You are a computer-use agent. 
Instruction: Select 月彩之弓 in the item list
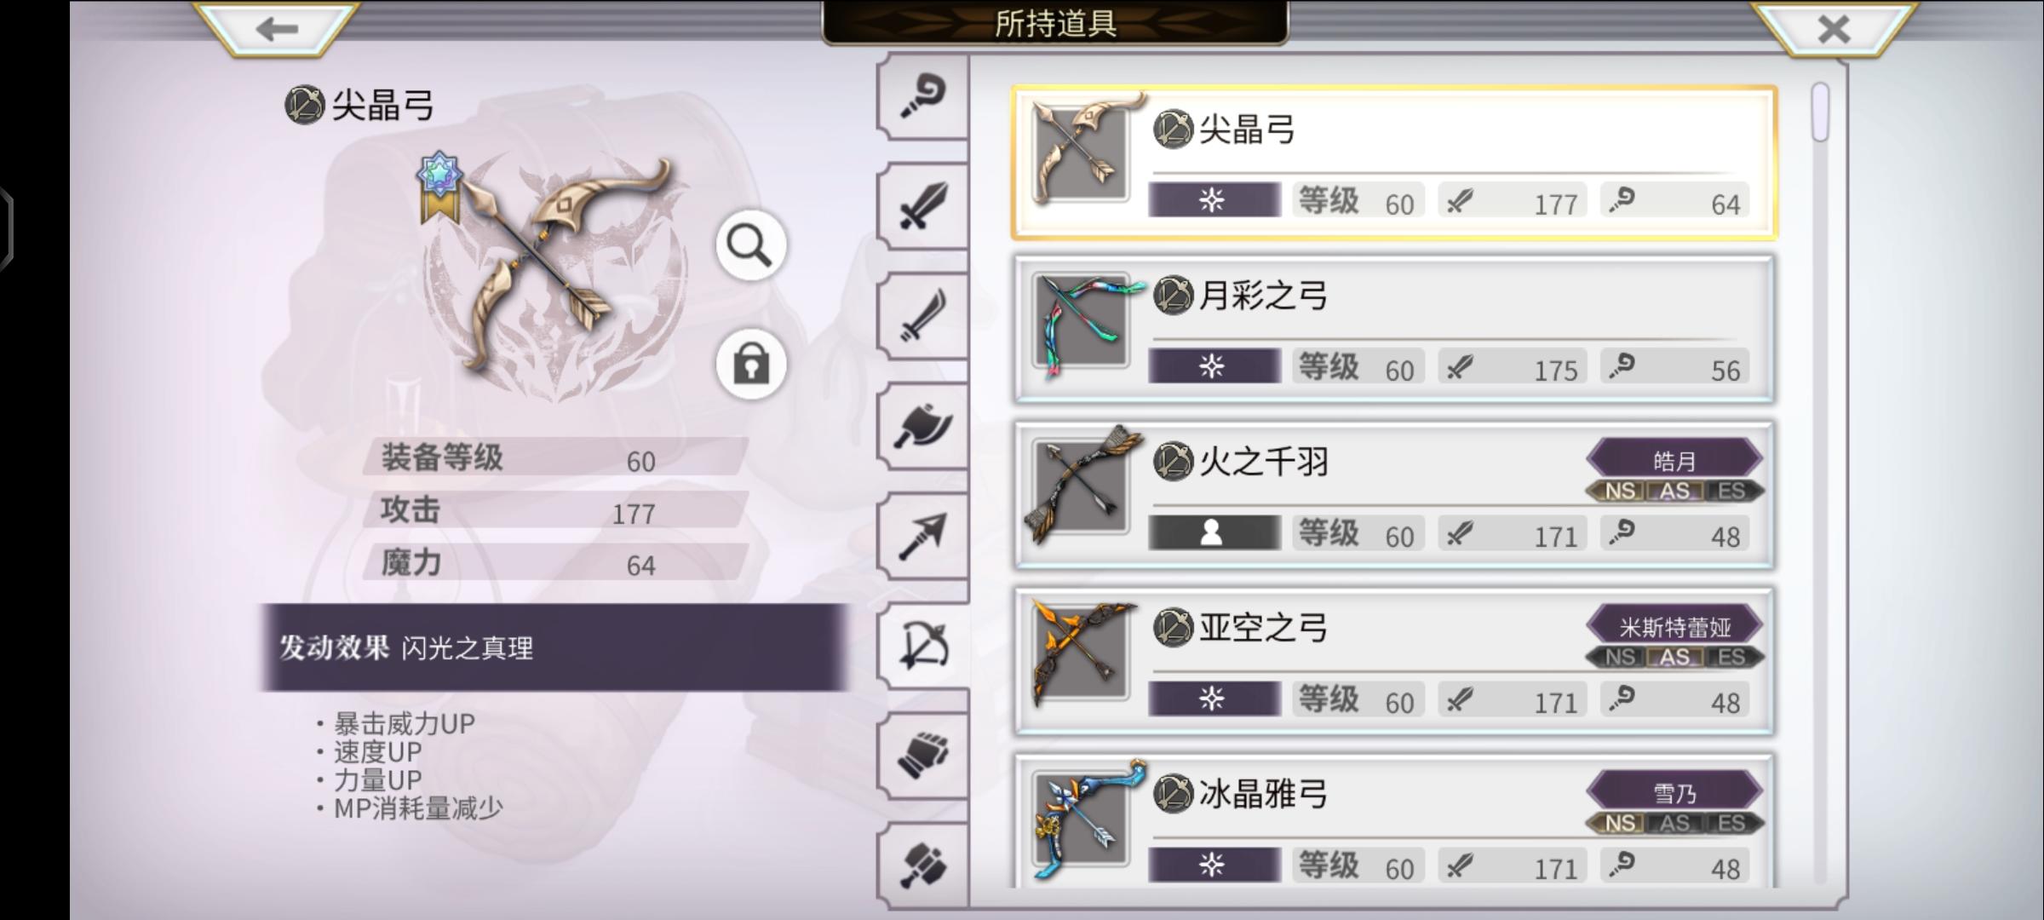(x=1393, y=329)
